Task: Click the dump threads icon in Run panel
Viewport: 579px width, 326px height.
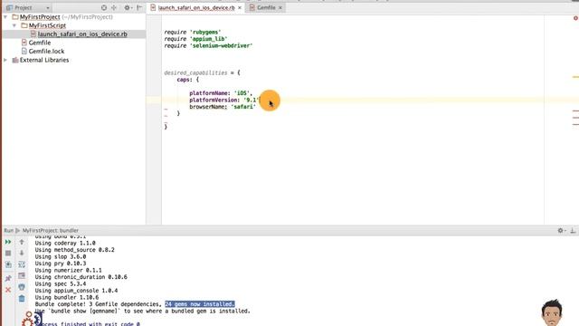Action: click(8, 264)
